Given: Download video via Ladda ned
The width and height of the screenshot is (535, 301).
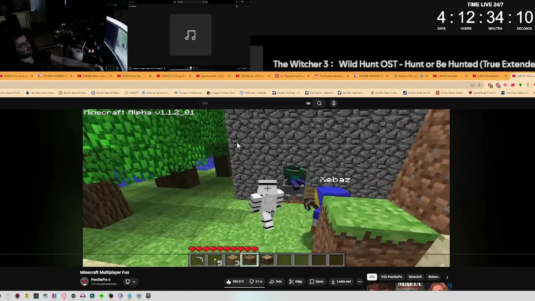Looking at the screenshot, I should 341,282.
